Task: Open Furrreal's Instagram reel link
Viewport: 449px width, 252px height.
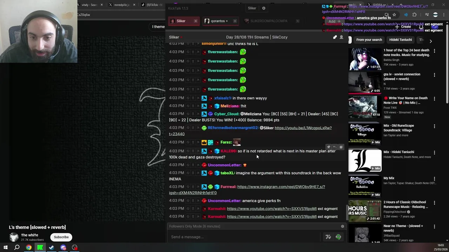Action: pos(247,190)
